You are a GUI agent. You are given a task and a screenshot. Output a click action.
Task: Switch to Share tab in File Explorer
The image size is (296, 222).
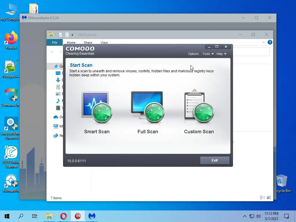pyautogui.click(x=88, y=42)
